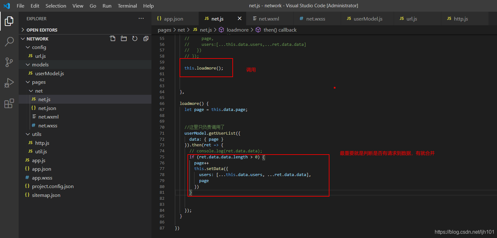Open the Edit menu
The height and width of the screenshot is (238, 497).
tap(35, 6)
